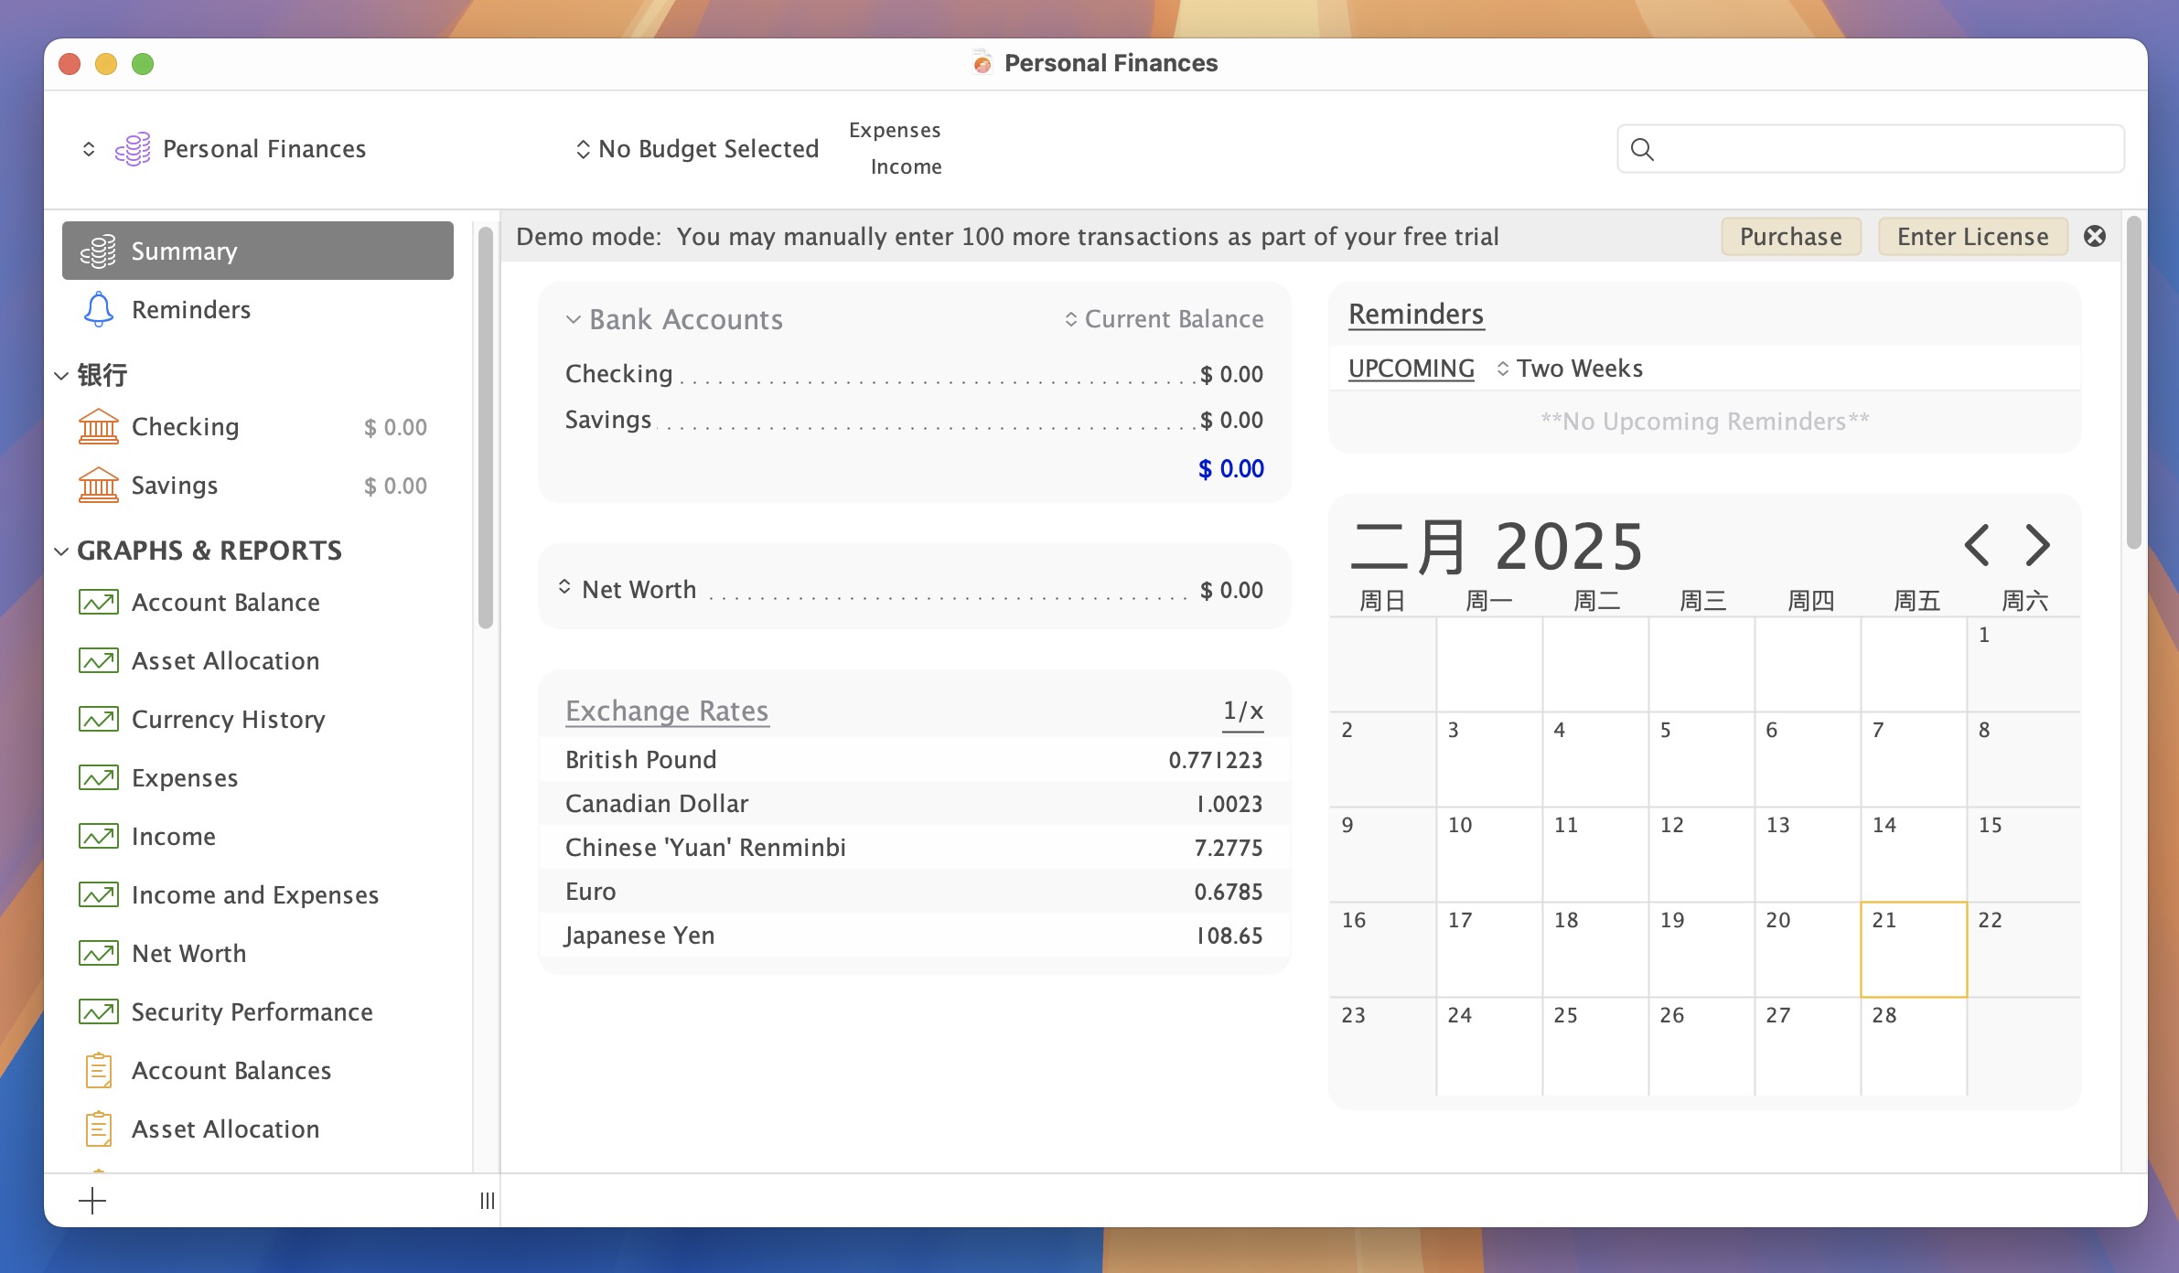Image resolution: width=2179 pixels, height=1273 pixels.
Task: Open Security Performance graph icon
Action: (98, 1012)
